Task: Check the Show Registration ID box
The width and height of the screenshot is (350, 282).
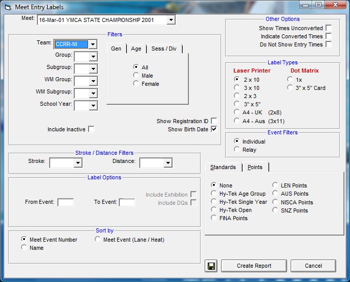Action: pyautogui.click(x=214, y=121)
